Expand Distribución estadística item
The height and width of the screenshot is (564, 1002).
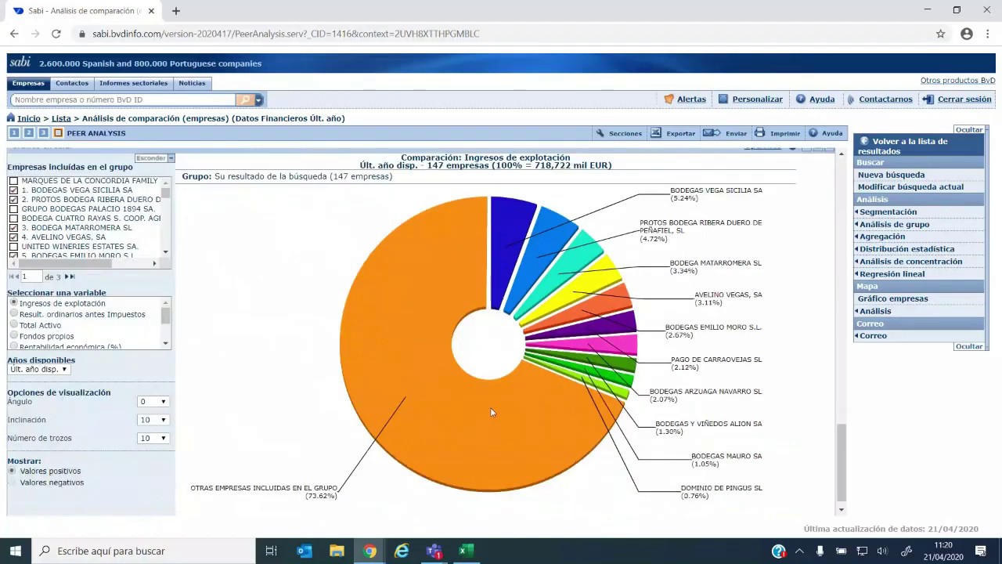click(906, 249)
